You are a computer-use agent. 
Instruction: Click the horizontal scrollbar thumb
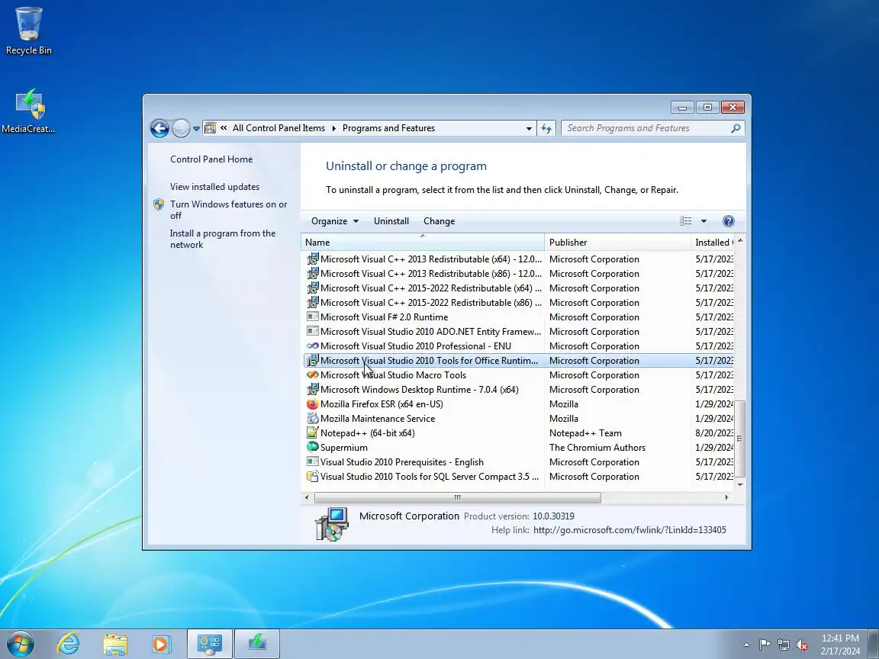458,497
